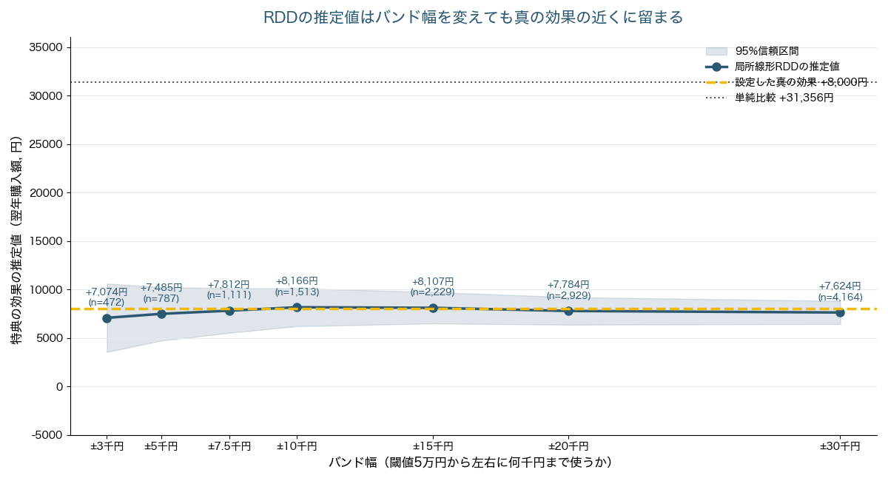Click the ±20千円 x-axis tick label
Screen dimensions: 888x481
tap(568, 446)
